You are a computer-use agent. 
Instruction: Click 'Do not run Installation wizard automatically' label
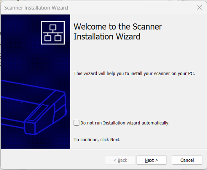[125, 123]
